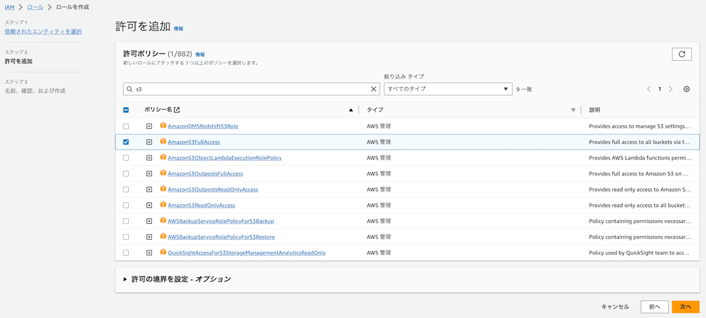Click the orange policy icon beside AmazonS3FullAccess
This screenshot has height=318, width=706.
pyautogui.click(x=163, y=141)
